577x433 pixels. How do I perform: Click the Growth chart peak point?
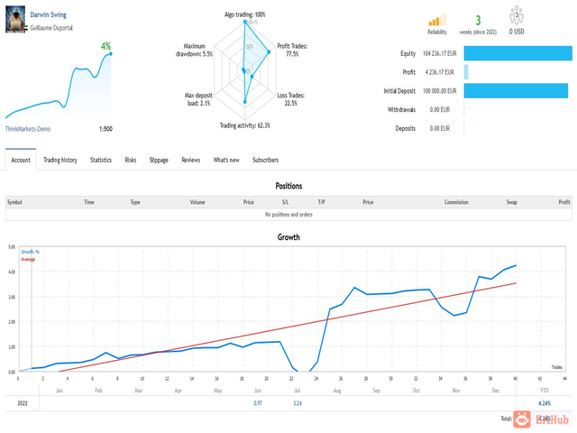point(516,265)
